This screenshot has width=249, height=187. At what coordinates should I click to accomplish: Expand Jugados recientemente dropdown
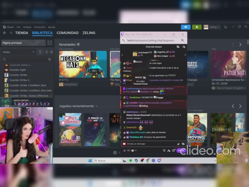pyautogui.click(x=96, y=106)
